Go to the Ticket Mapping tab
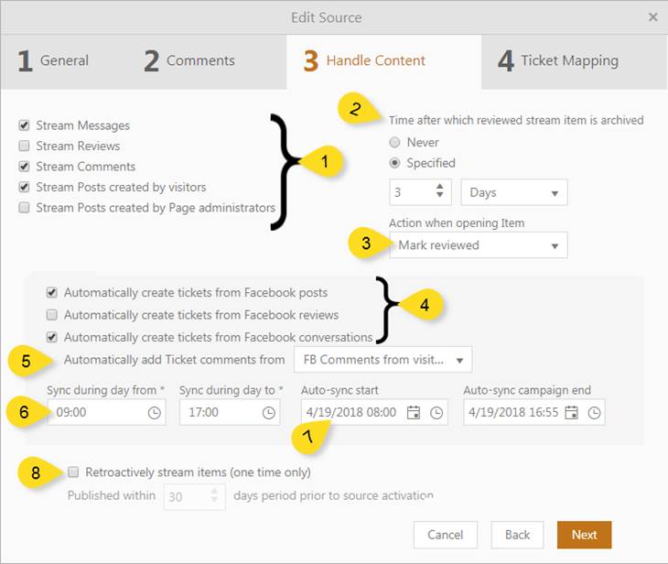This screenshot has width=668, height=564. (x=558, y=61)
